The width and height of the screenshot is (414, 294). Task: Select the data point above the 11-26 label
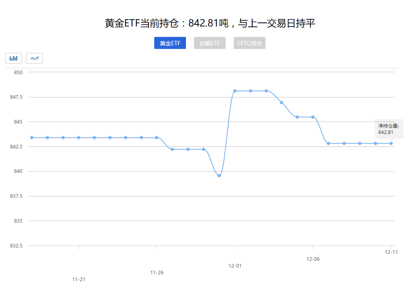[x=157, y=138]
